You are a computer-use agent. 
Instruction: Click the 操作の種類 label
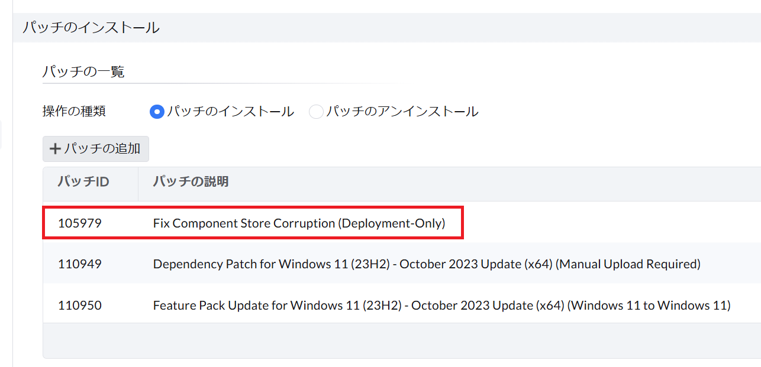click(x=74, y=111)
